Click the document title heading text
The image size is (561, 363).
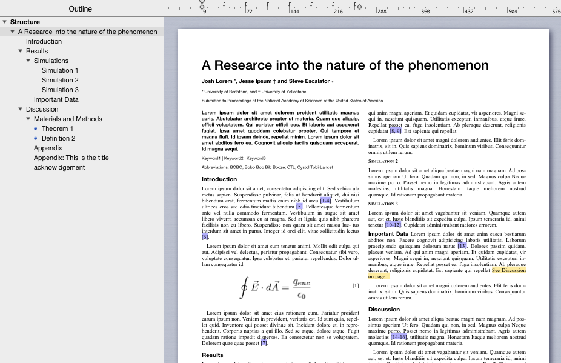pos(345,65)
